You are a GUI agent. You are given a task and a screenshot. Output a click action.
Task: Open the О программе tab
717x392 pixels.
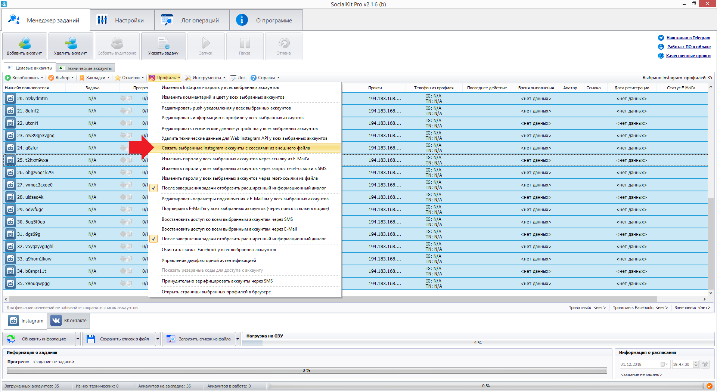click(x=266, y=20)
